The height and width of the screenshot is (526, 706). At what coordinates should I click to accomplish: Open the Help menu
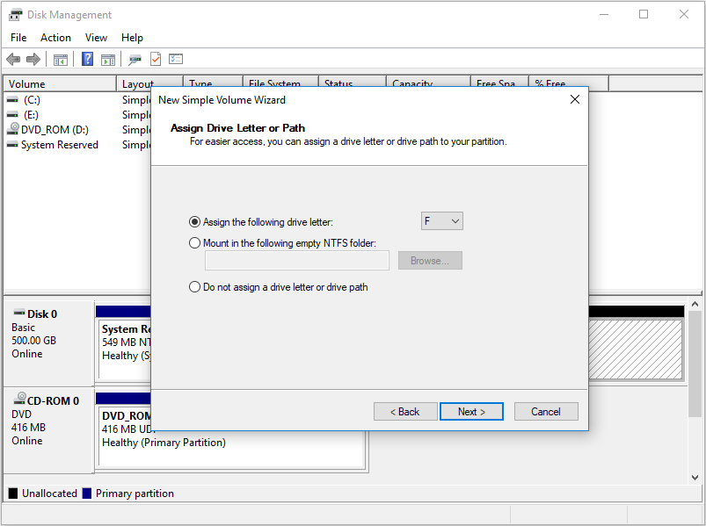(x=132, y=38)
